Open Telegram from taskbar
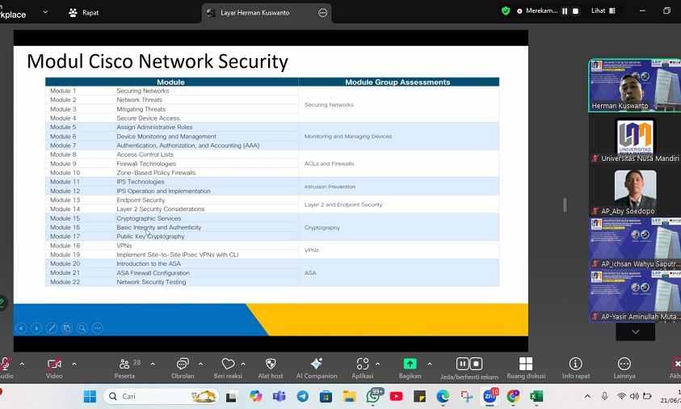This screenshot has height=409, width=681. [303, 396]
